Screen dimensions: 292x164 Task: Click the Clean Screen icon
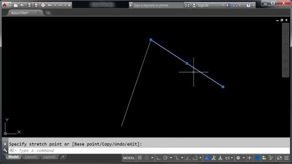(x=279, y=158)
